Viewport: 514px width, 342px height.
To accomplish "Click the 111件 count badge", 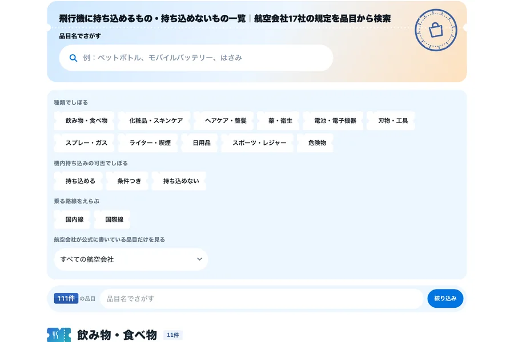I will pyautogui.click(x=66, y=299).
